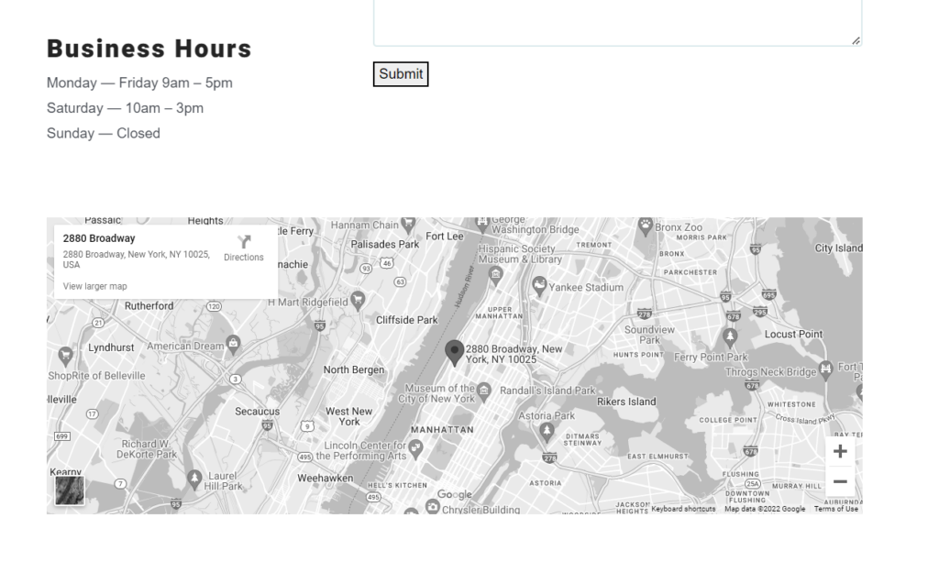The height and width of the screenshot is (584, 939).
Task: Select the Hispanic Society Museum marker
Action: [x=495, y=276]
